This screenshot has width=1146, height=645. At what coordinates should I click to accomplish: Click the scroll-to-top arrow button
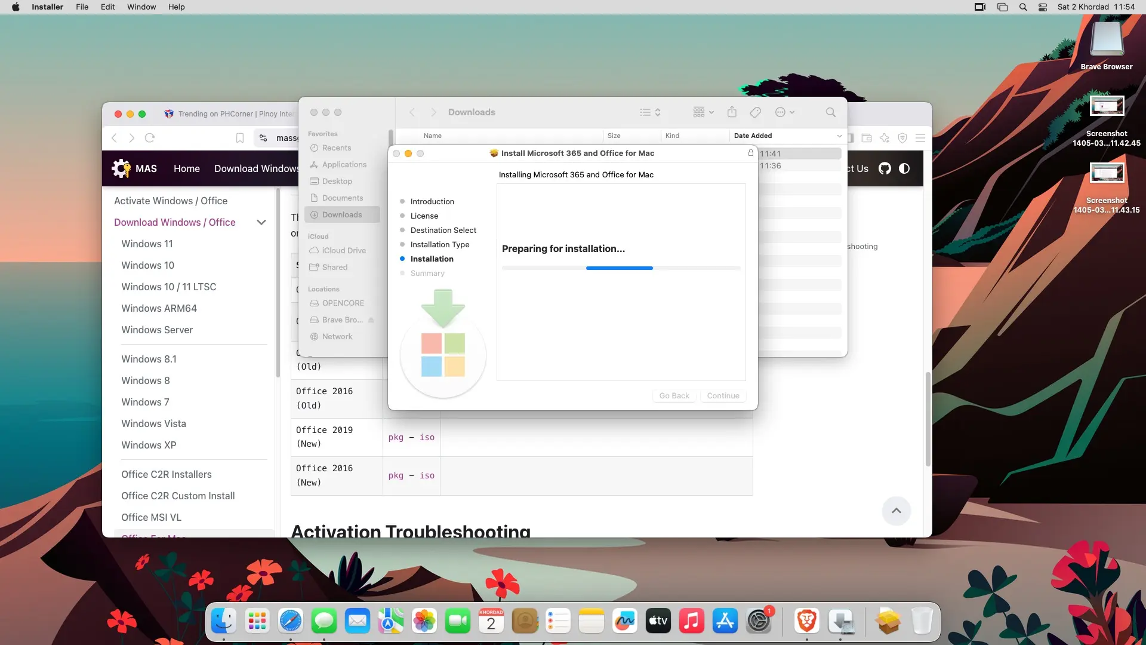point(896,511)
